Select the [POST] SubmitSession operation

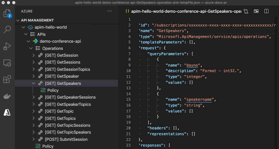(x=66, y=139)
